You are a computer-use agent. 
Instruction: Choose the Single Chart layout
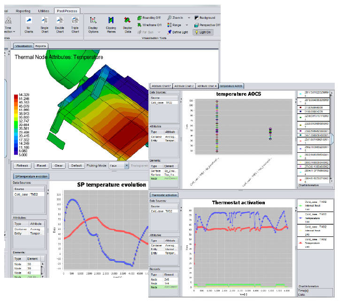(45, 24)
